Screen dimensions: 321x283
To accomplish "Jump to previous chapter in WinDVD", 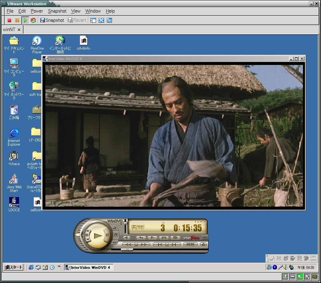I will tap(160, 245).
